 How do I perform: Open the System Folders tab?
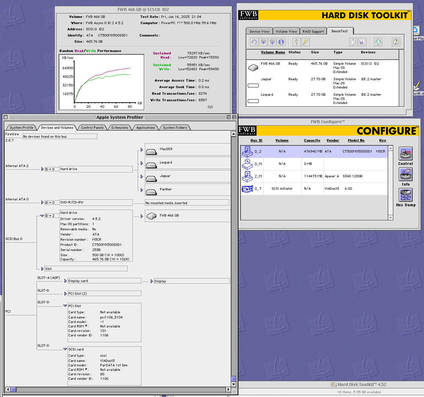tap(175, 128)
